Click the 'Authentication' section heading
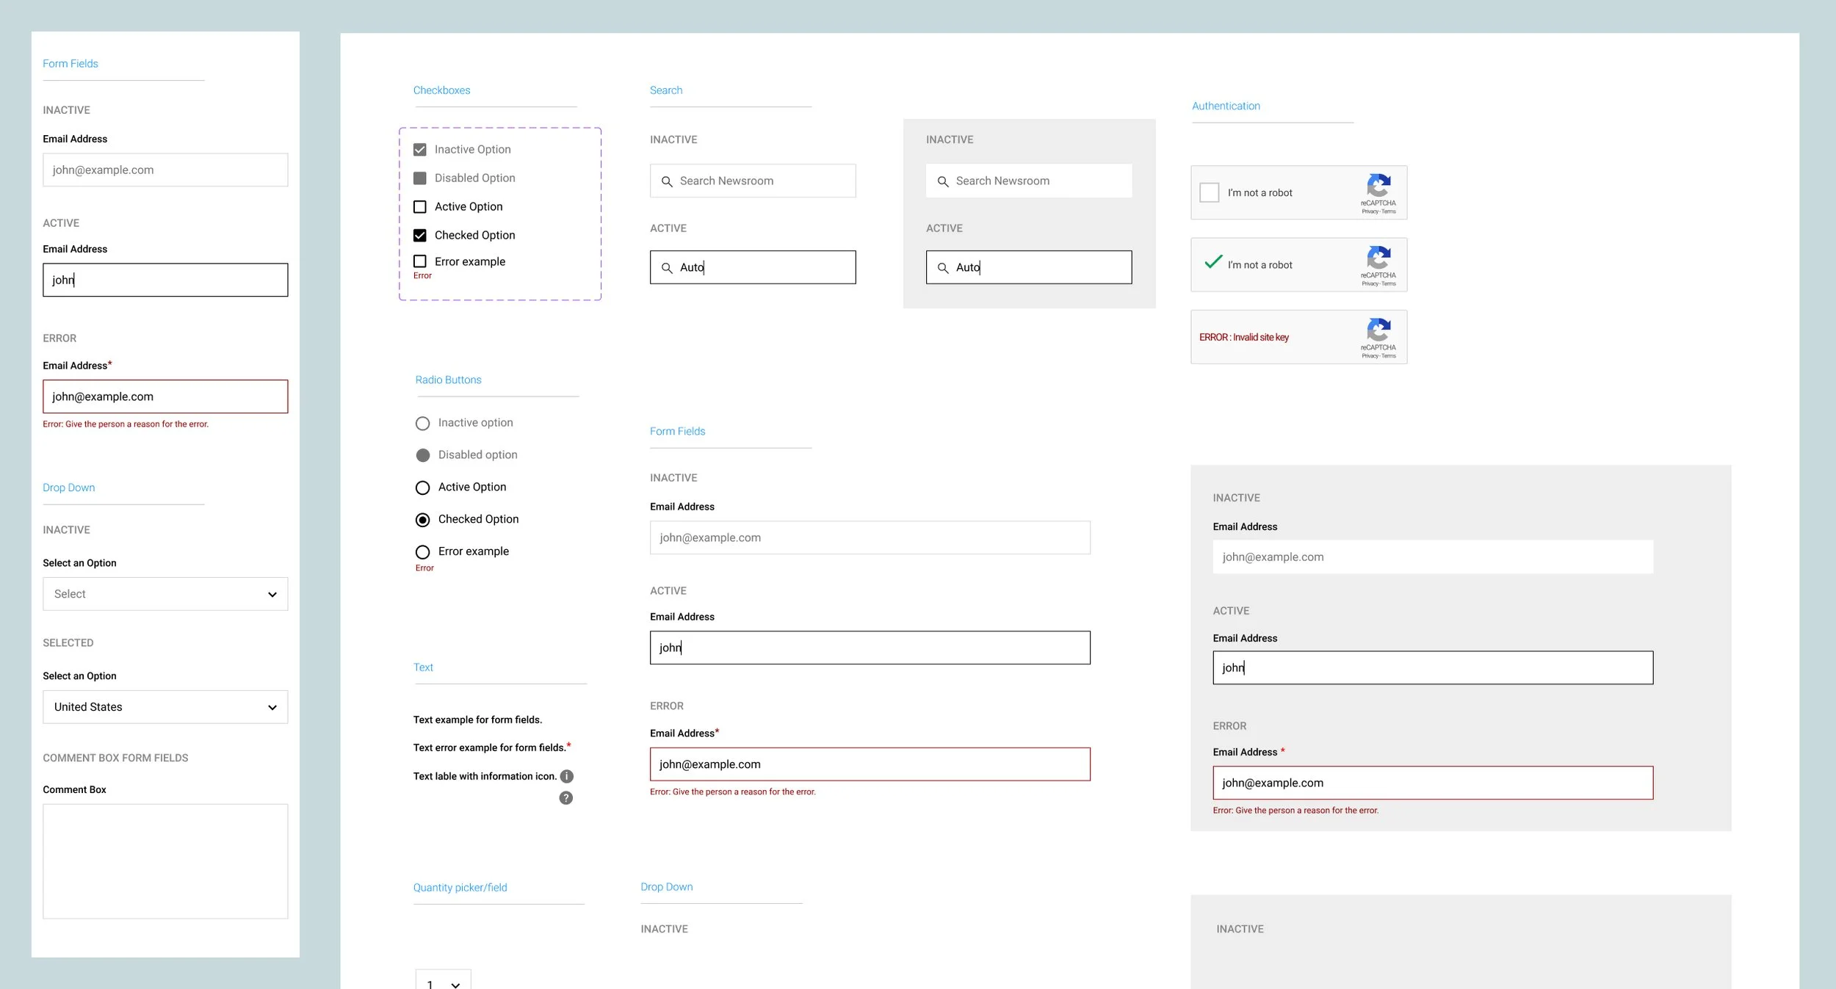Image resolution: width=1836 pixels, height=989 pixels. click(1225, 106)
